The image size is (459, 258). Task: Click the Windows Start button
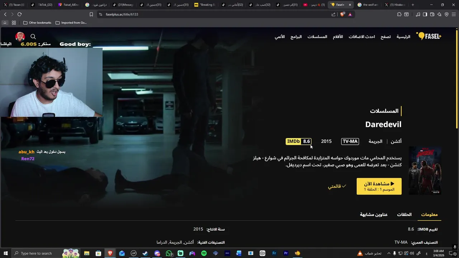pos(5,253)
